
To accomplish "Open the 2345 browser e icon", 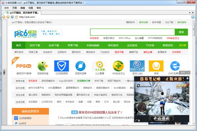I will coord(175,66).
